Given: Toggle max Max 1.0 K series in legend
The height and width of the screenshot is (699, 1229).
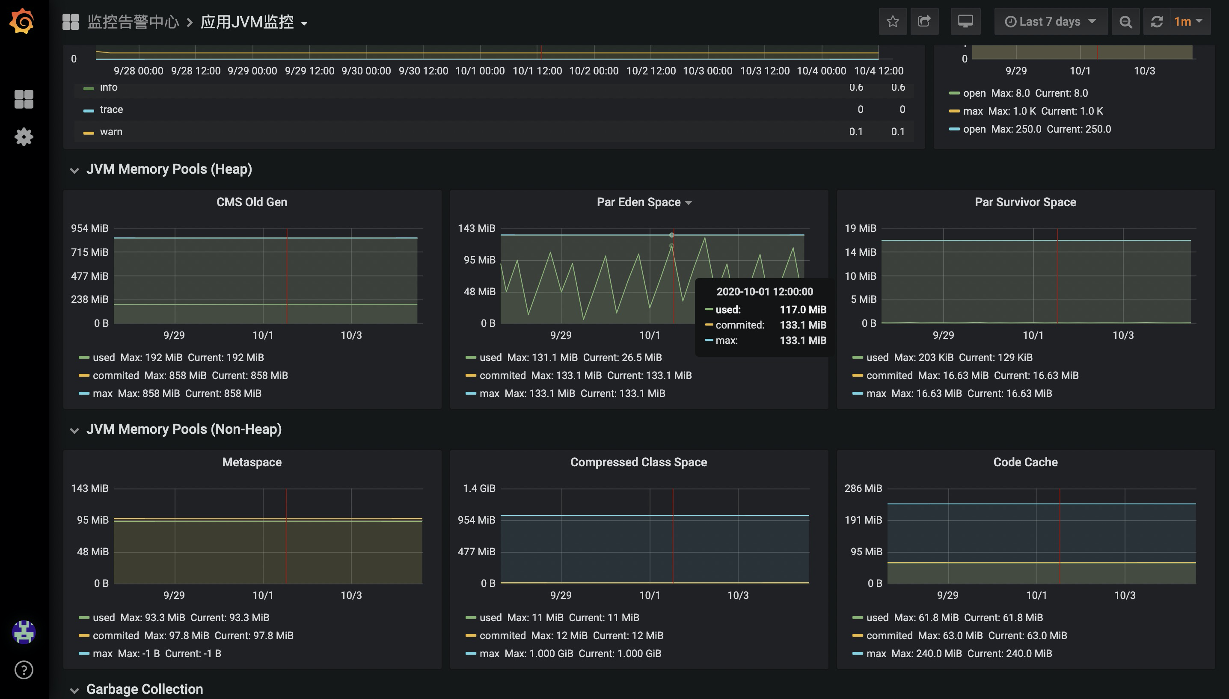Looking at the screenshot, I should coord(973,111).
